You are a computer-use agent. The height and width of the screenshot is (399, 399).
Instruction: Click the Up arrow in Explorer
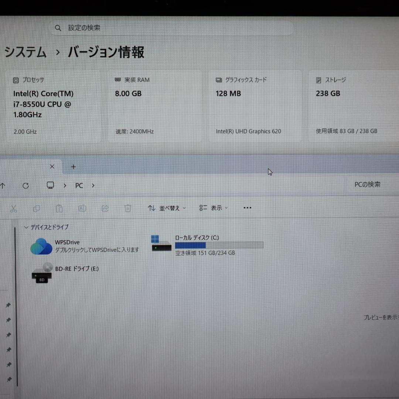[3, 186]
